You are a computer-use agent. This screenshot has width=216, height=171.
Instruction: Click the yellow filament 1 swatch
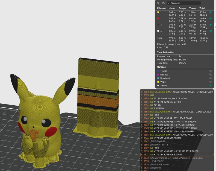[158, 12]
